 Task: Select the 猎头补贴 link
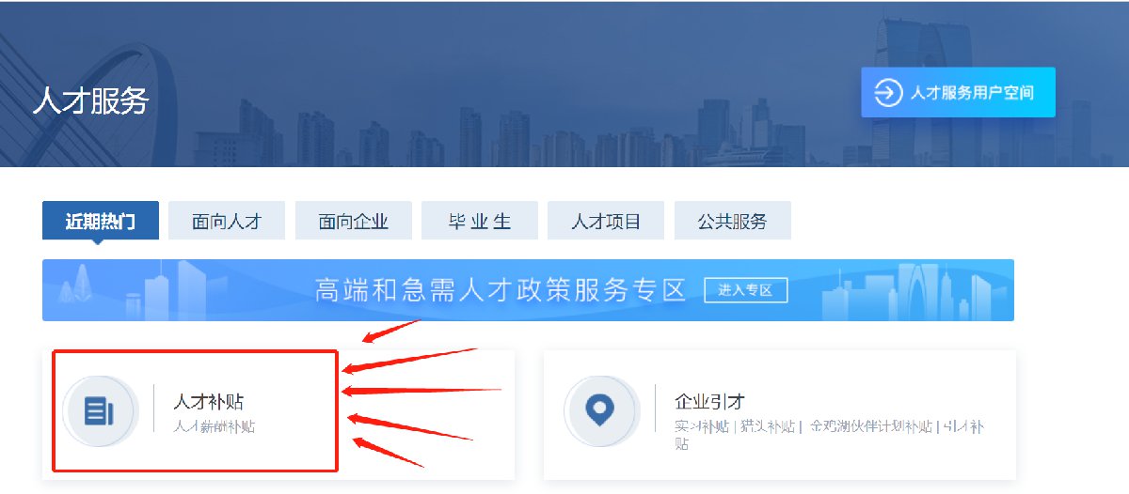pyautogui.click(x=767, y=426)
